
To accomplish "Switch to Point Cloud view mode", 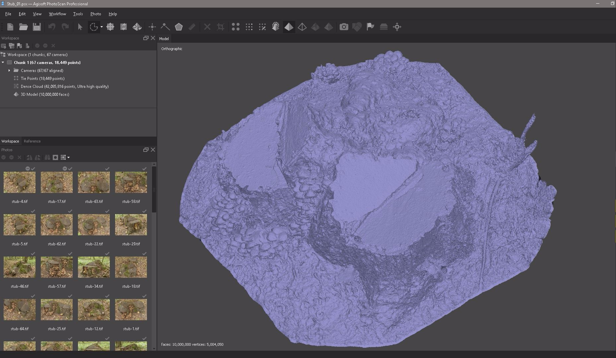I will (x=236, y=27).
